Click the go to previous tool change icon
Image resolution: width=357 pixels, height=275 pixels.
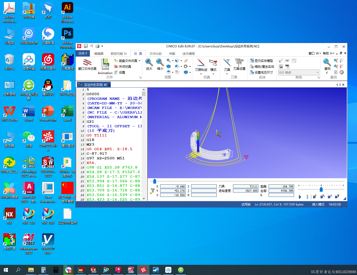click(x=341, y=66)
